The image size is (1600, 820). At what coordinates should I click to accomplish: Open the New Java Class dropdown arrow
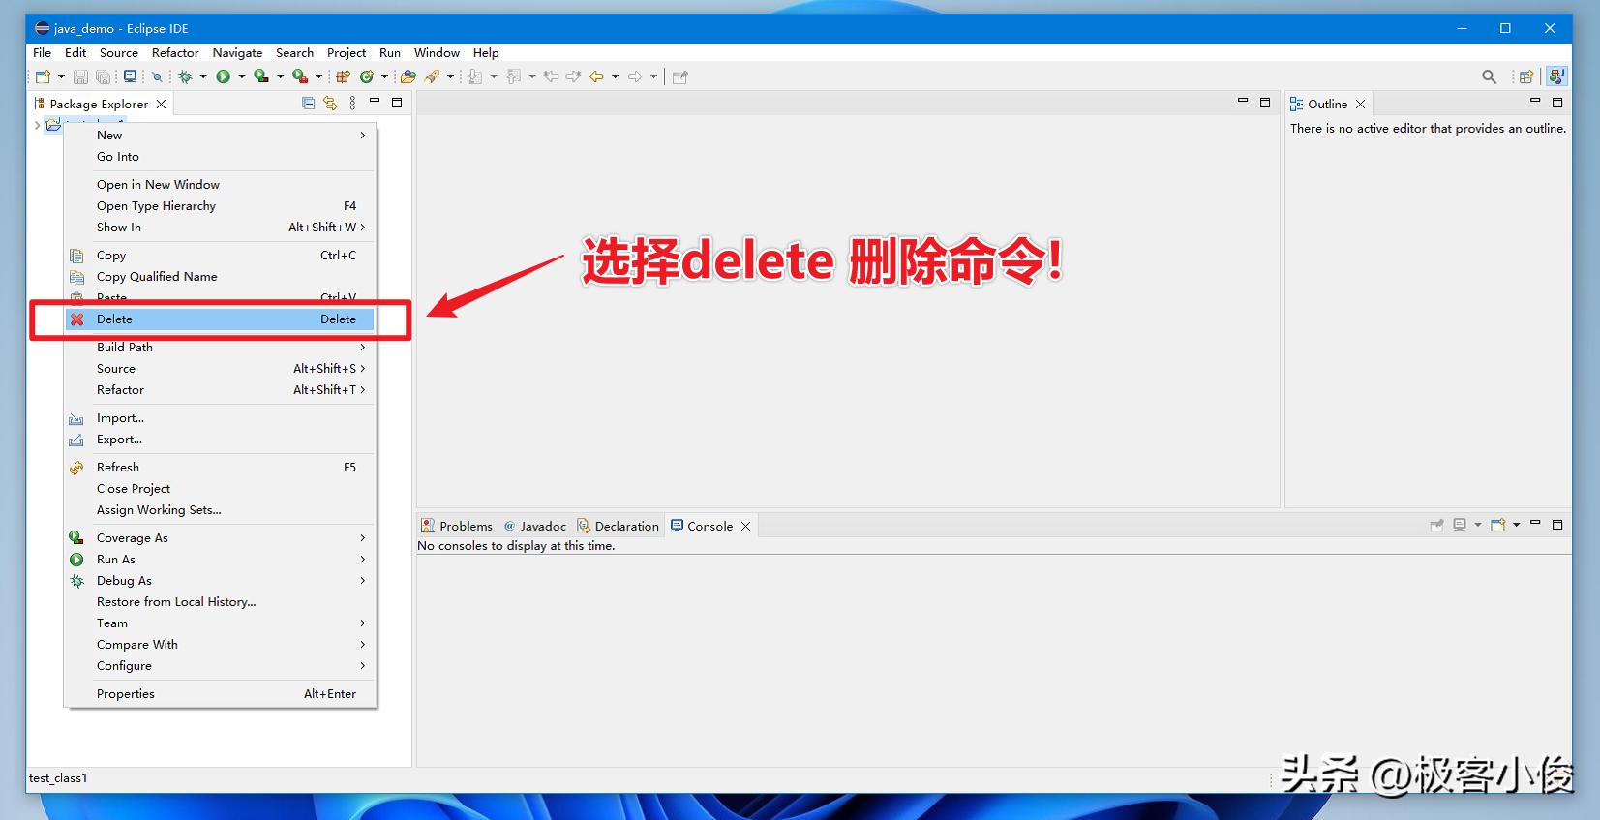pos(384,76)
